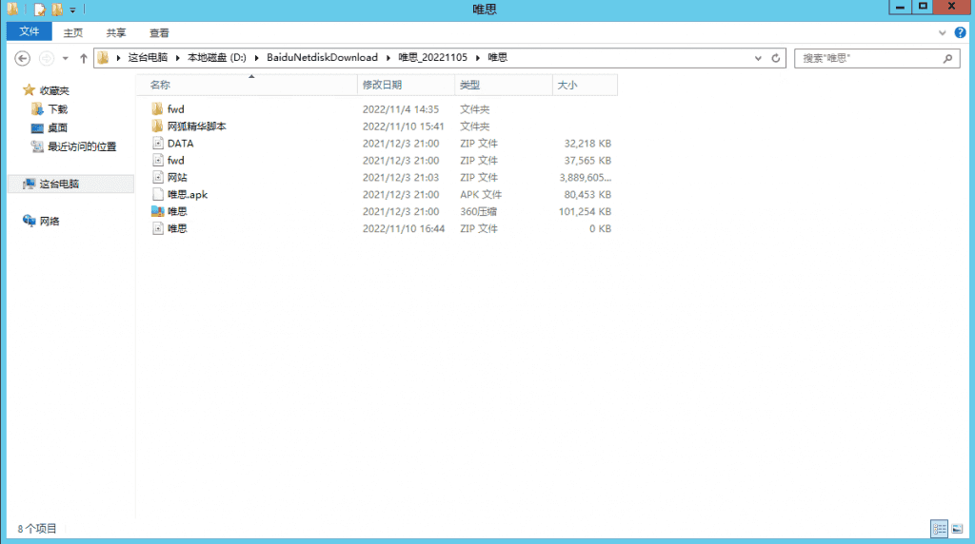Select 这台电脑 in address breadcrumb
Viewport: 975px width, 544px height.
(x=148, y=57)
